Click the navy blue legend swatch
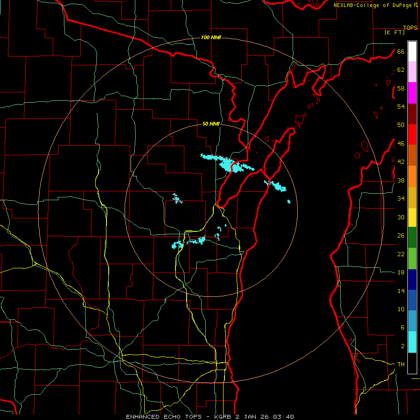The image size is (420, 420). [412, 280]
